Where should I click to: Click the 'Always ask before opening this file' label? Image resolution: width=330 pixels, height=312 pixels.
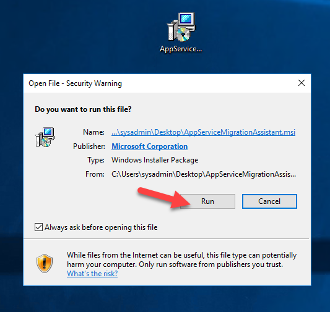[101, 227]
